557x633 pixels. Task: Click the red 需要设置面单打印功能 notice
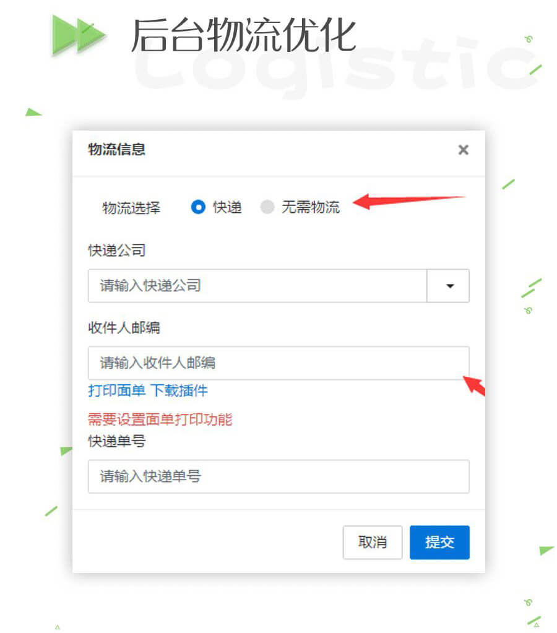click(160, 420)
